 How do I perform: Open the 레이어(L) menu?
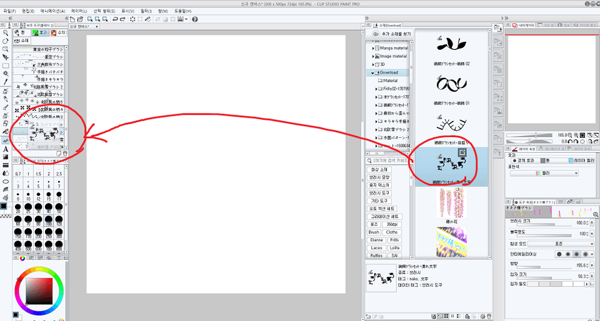(79, 11)
